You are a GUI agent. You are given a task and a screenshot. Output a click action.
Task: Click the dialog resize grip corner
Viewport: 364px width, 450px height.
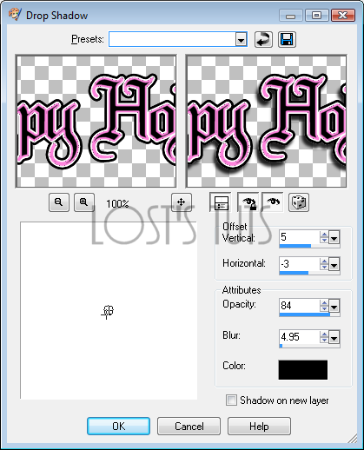tap(354, 438)
